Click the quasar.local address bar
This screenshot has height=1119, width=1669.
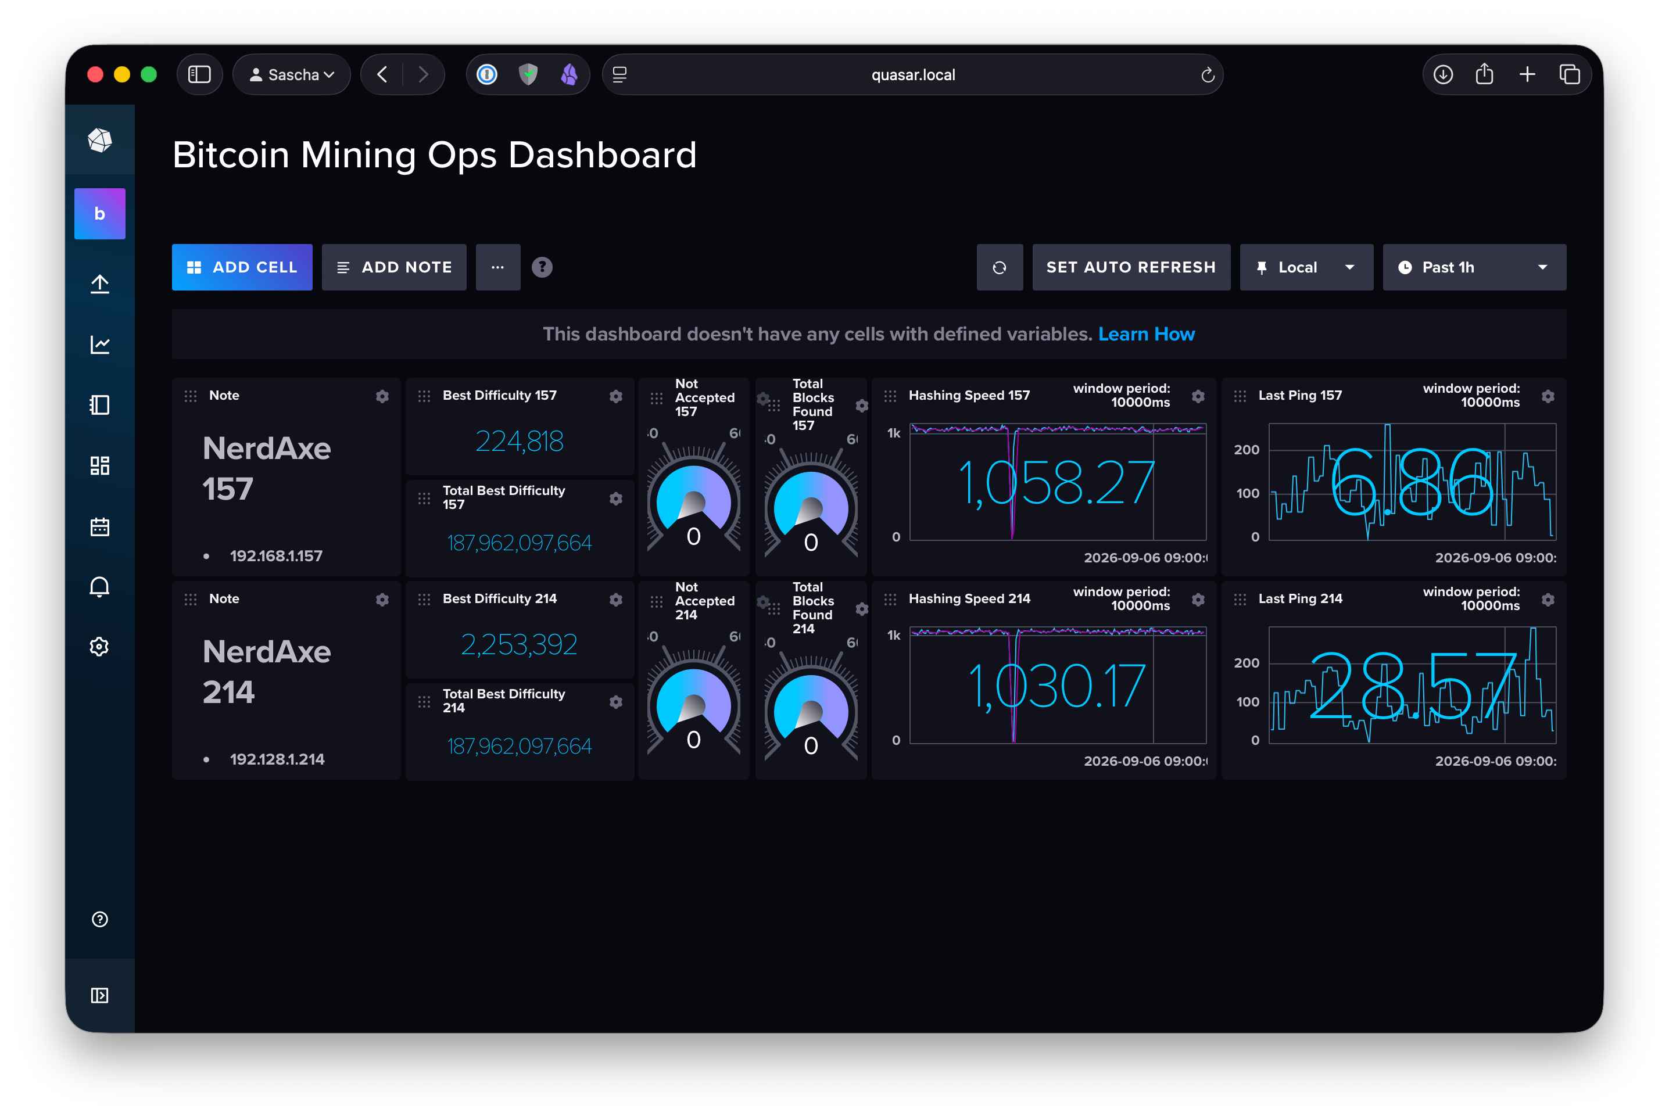[x=912, y=74]
